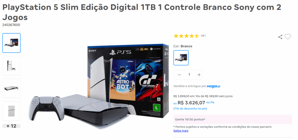
Task: Select the Branco color swatch
Action: click(x=181, y=58)
